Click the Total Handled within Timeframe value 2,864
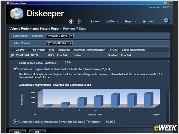 pyautogui.click(x=68, y=63)
